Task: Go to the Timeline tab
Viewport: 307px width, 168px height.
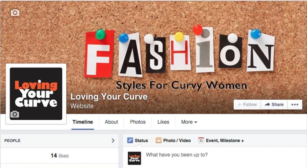Action: pyautogui.click(x=83, y=122)
